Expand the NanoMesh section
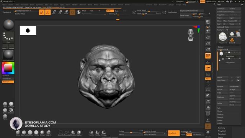The width and height of the screenshot is (245, 138). pyautogui.click(x=222, y=134)
